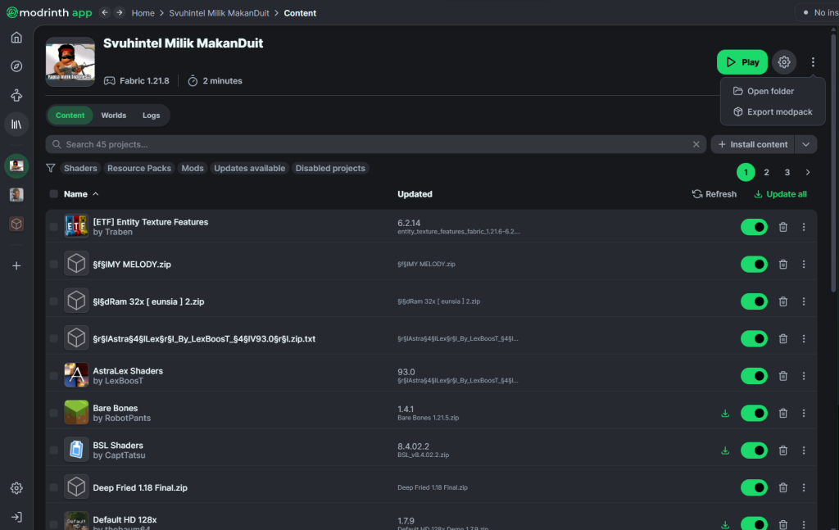This screenshot has height=530, width=839.
Task: Open the Library icon in sidebar
Action: [16, 124]
